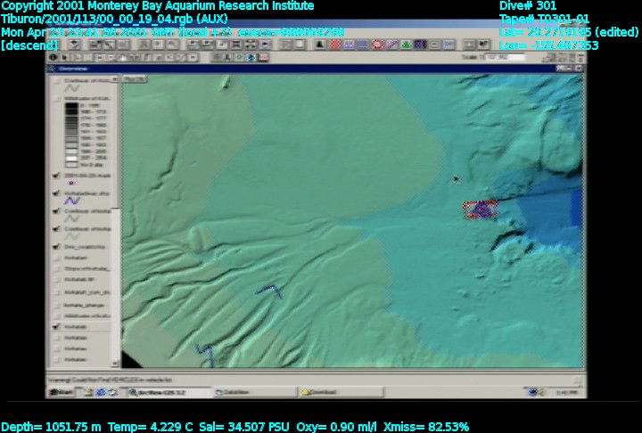Toggle the Hillshade theme visibility checkbox
The image size is (642, 433).
click(57, 99)
